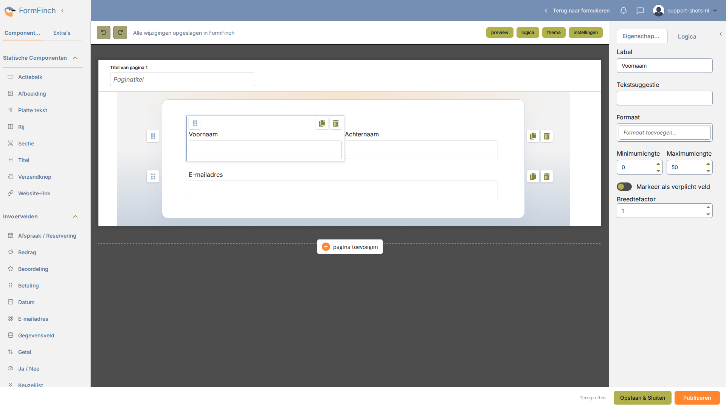
Task: Toggle Markeer als verplicht veld switch
Action: pyautogui.click(x=624, y=187)
